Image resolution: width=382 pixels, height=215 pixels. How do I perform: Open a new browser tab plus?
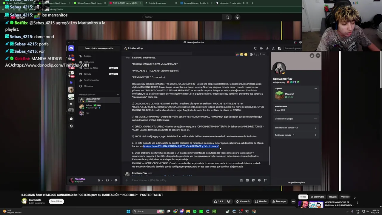(x=252, y=3)
